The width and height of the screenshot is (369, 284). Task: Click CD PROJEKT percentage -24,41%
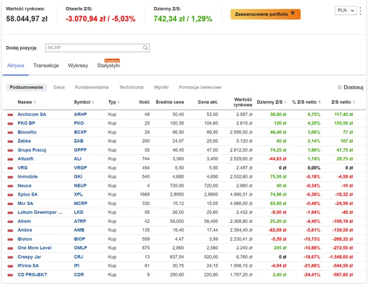coord(312,275)
